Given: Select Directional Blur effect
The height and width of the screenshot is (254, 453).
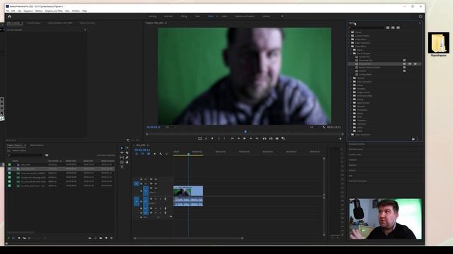Looking at the screenshot, I should 366,61.
